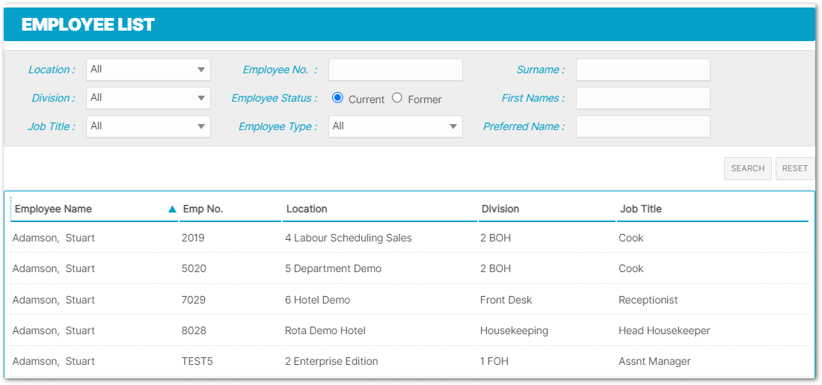Click the EMPLOYEE LIST page title
The width and height of the screenshot is (822, 385).
click(x=88, y=25)
